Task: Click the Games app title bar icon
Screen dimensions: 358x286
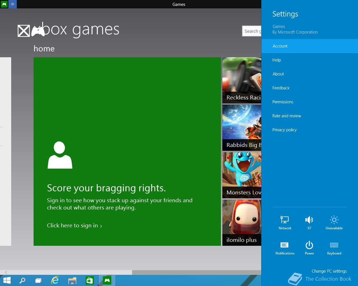Action: (x=4, y=4)
